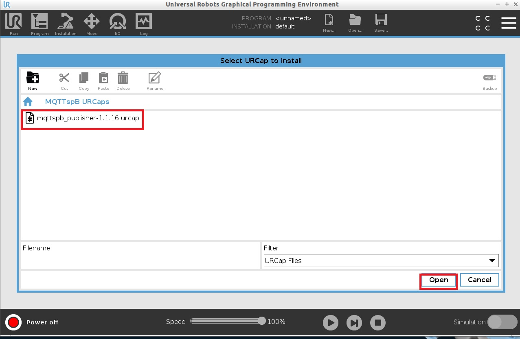Create a new folder in file dialog
The image size is (520, 339).
coord(33,81)
